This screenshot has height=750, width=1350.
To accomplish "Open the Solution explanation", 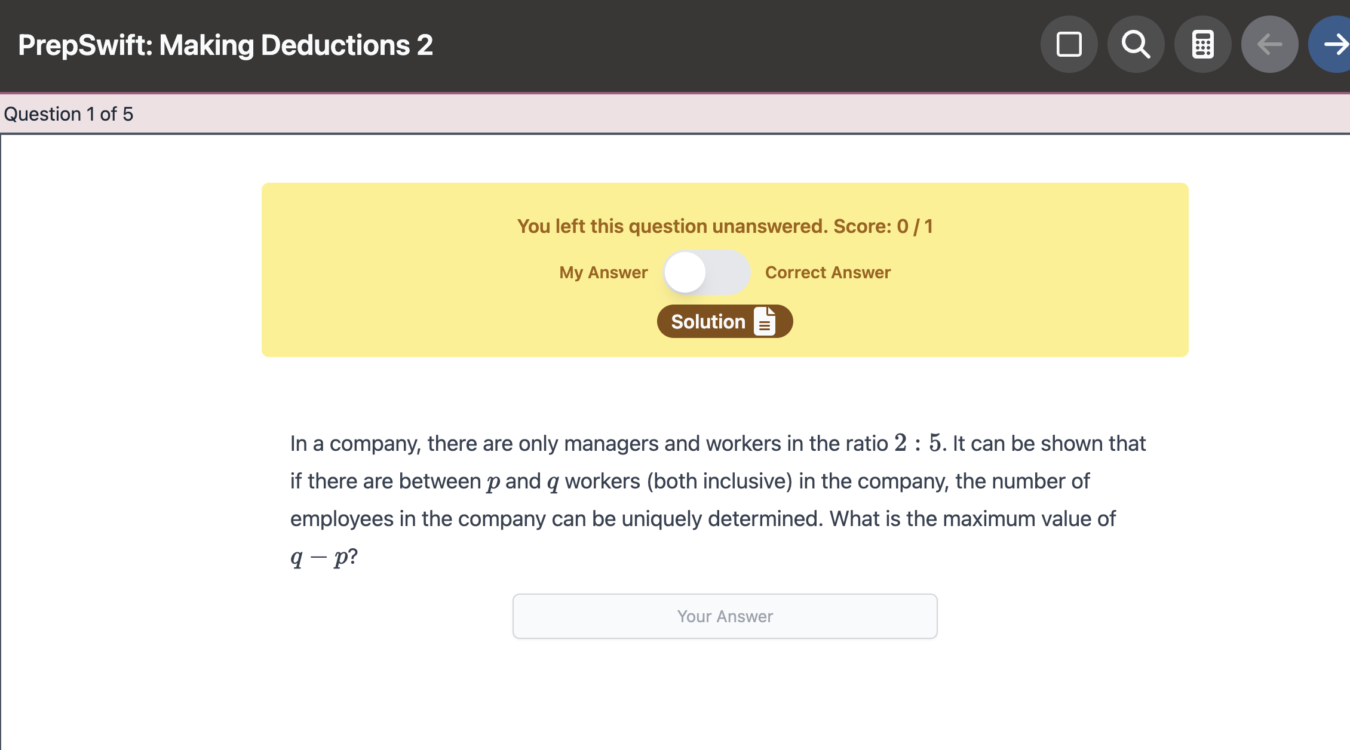I will pos(725,321).
